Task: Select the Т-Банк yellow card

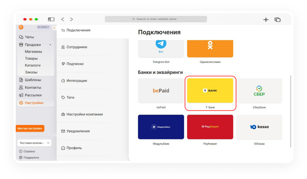Action: coord(210,91)
